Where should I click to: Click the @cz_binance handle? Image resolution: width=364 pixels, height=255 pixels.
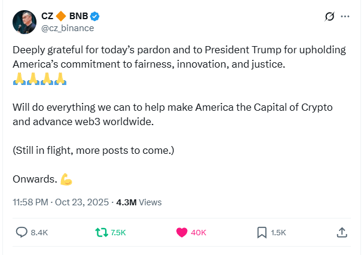pos(67,28)
